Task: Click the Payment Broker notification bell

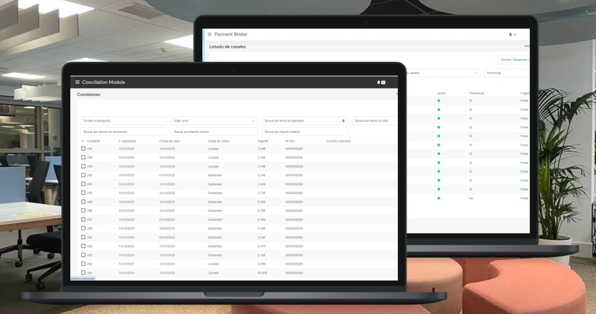Action: coord(511,35)
